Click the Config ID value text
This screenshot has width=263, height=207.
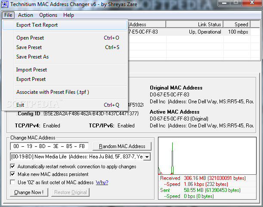click(91, 114)
